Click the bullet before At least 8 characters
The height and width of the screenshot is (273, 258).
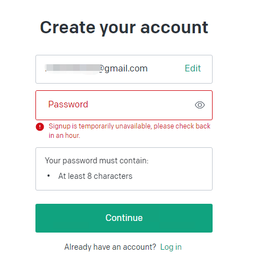coord(49,176)
